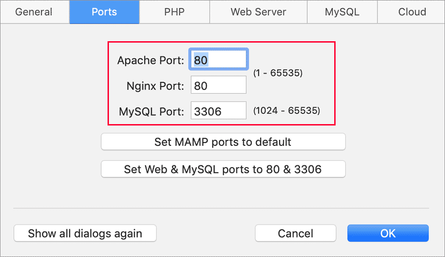
Task: Focus the Nginx Port field
Action: click(218, 85)
